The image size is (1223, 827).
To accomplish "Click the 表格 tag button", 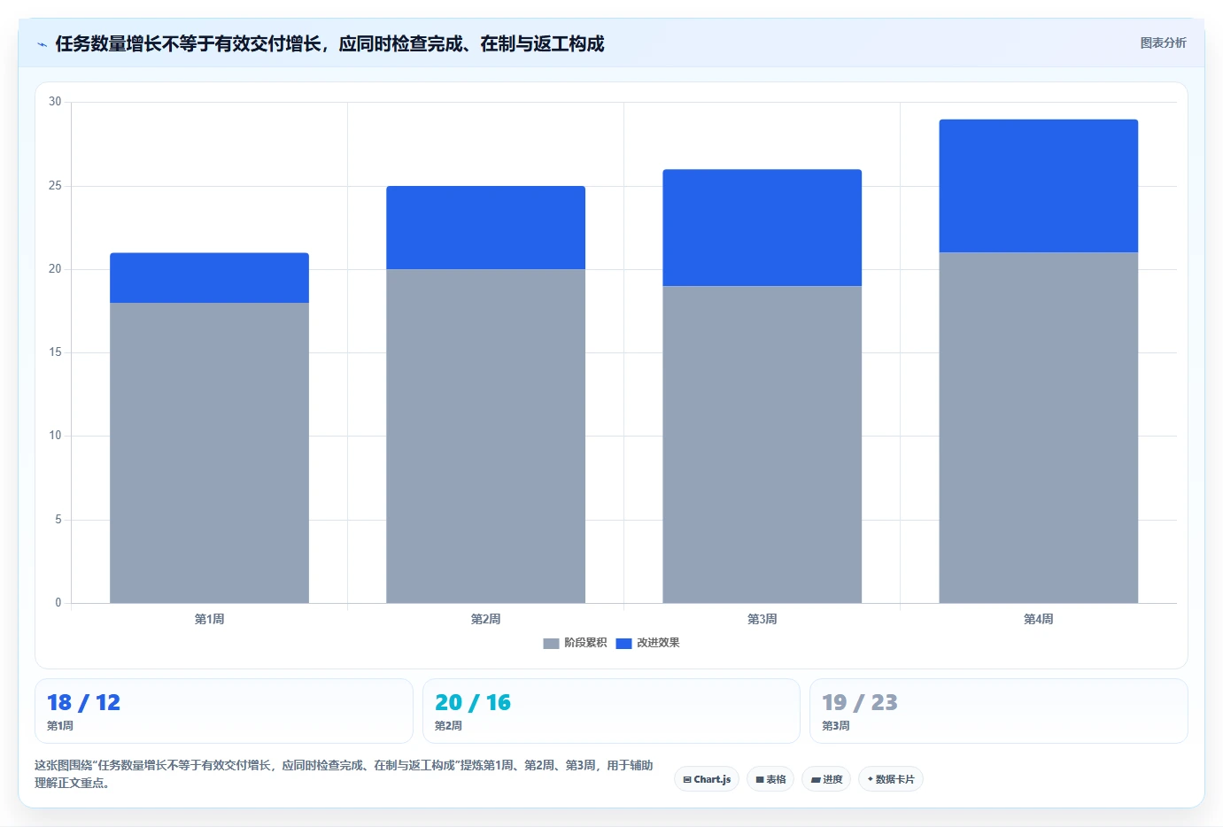I will tap(770, 779).
